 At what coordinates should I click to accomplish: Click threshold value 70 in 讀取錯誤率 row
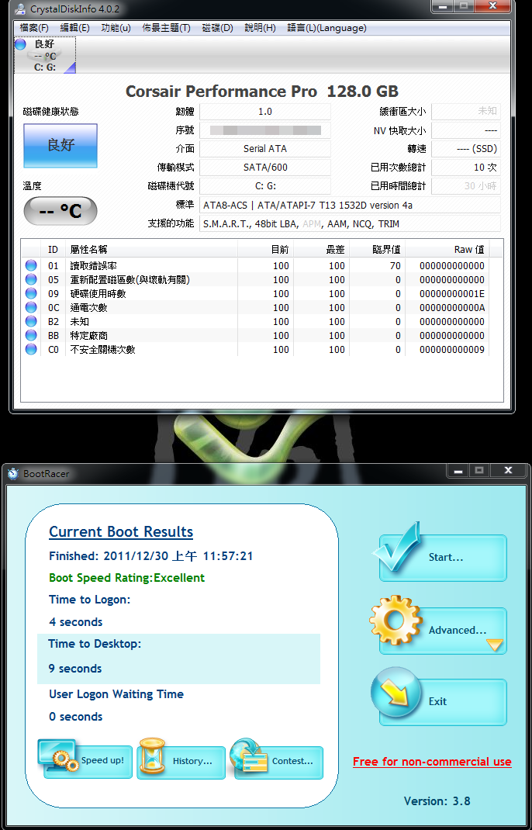coord(396,266)
